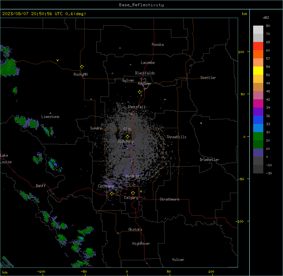
Task: Select the Didsbury label
Action: (x=126, y=141)
